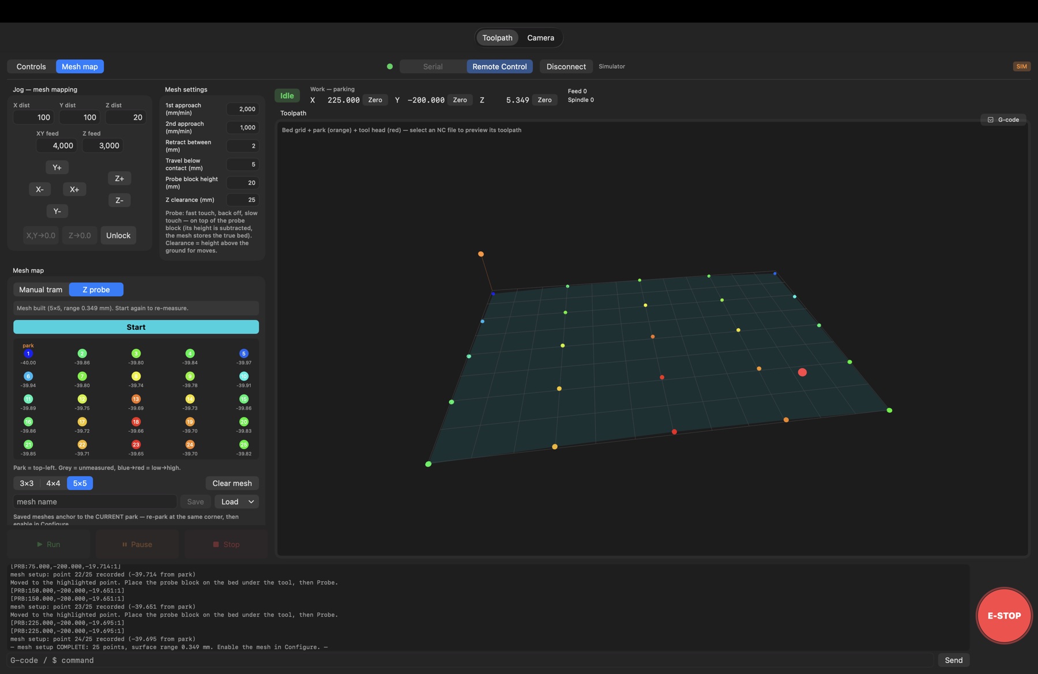
Task: Select mesh point 19 circle
Action: (x=190, y=421)
